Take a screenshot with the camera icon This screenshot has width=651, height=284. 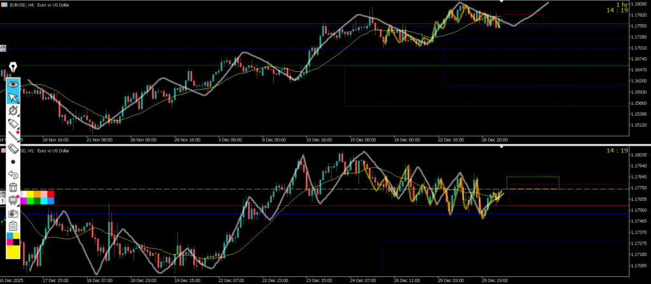tap(13, 213)
